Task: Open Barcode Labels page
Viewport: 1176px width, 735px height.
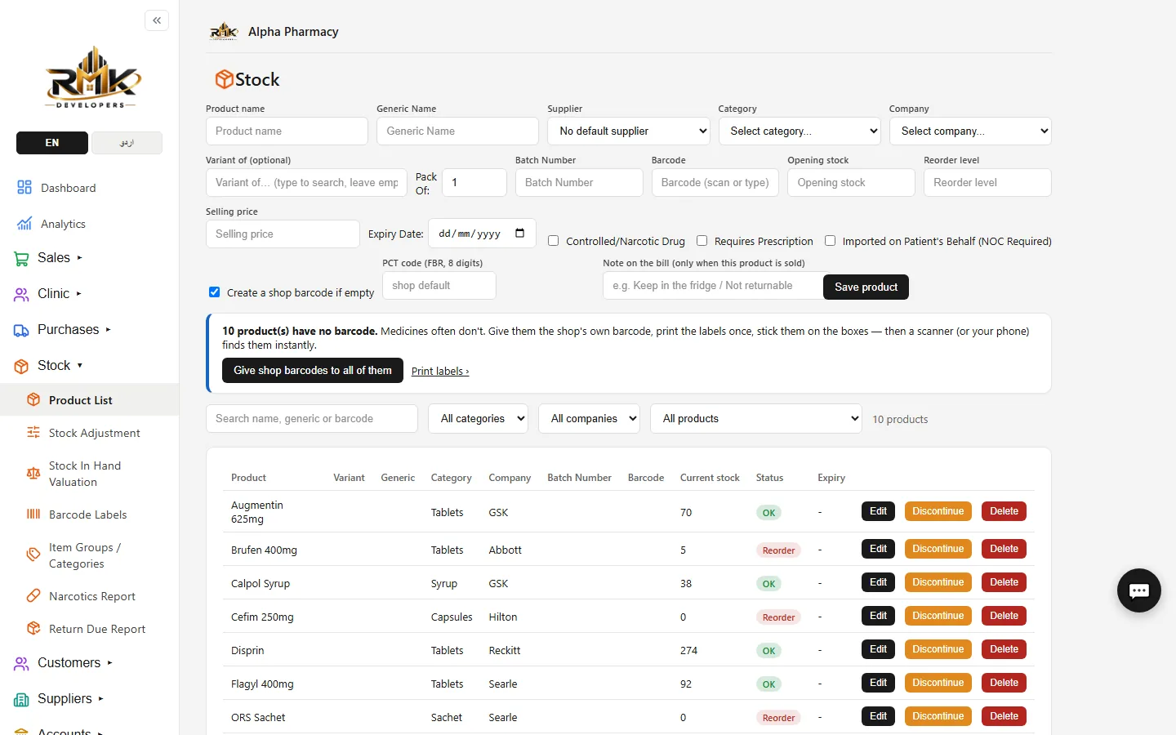Action: 88,514
